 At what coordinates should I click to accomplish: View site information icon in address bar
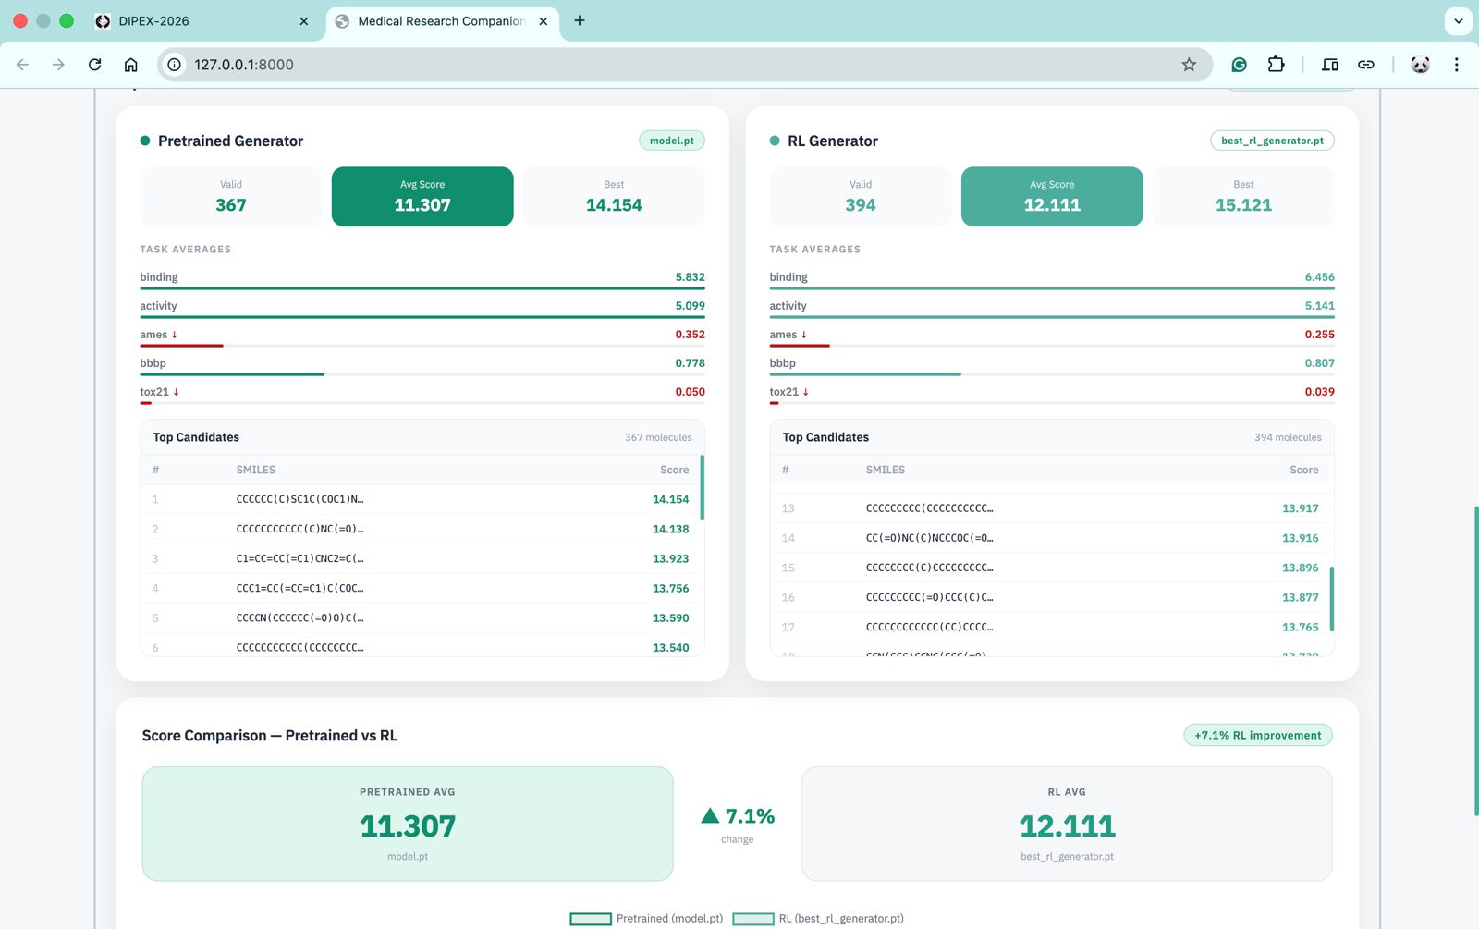pos(174,65)
